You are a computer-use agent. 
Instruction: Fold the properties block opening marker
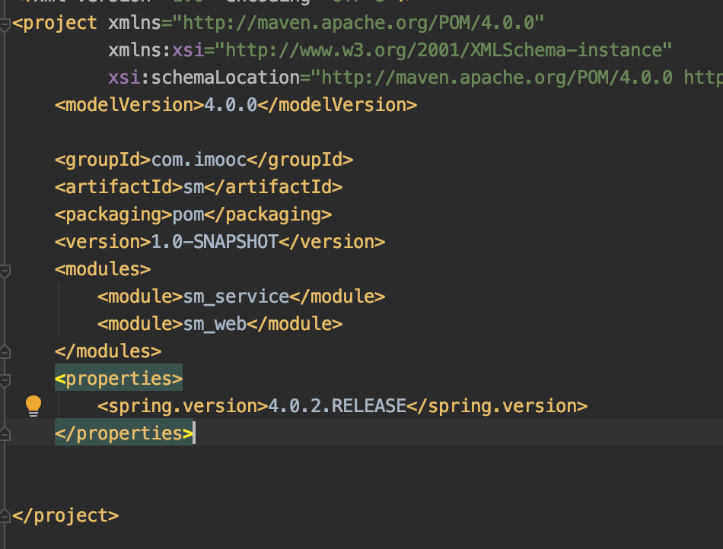(x=5, y=379)
